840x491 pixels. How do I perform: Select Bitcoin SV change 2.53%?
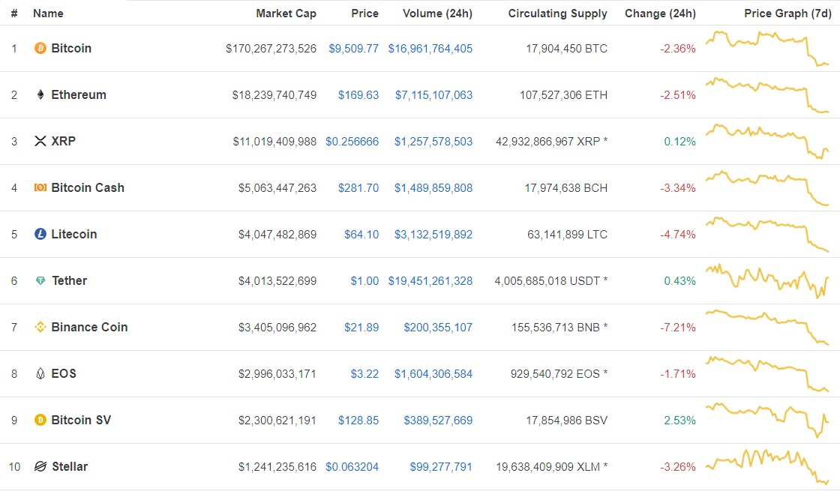(679, 421)
